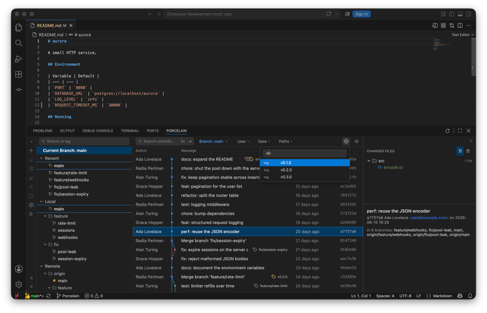The height and width of the screenshot is (313, 487).
Task: Switch to the PORTS tab
Action: tap(152, 131)
